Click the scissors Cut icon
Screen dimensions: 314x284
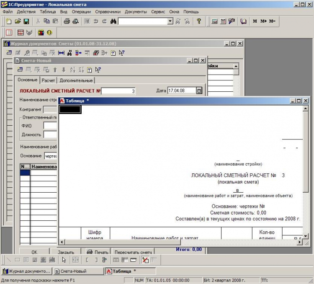[38, 21]
